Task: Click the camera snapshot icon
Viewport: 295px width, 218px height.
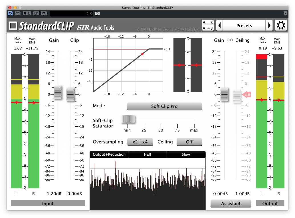Action: (97, 13)
